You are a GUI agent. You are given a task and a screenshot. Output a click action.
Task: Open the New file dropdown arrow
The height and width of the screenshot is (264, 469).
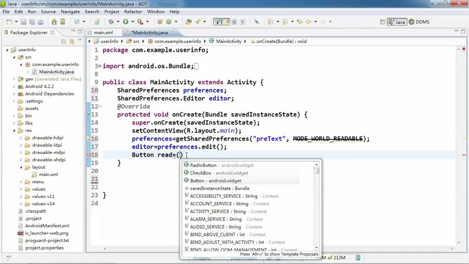click(x=16, y=22)
